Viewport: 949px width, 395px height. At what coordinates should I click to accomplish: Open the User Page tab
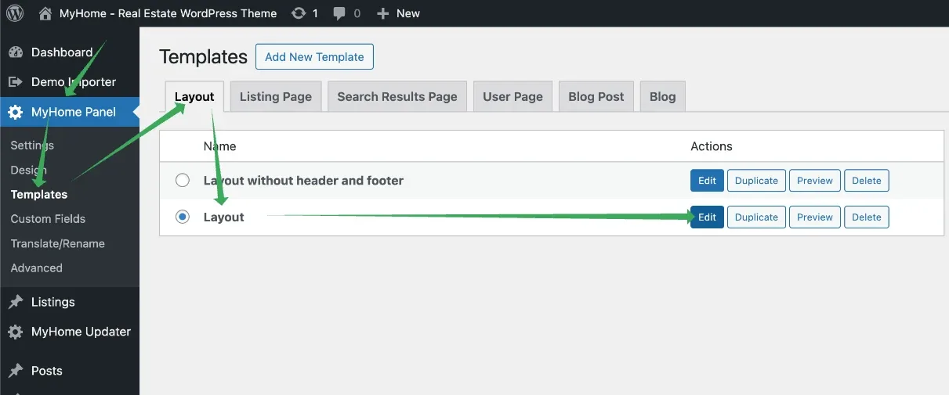pyautogui.click(x=513, y=96)
